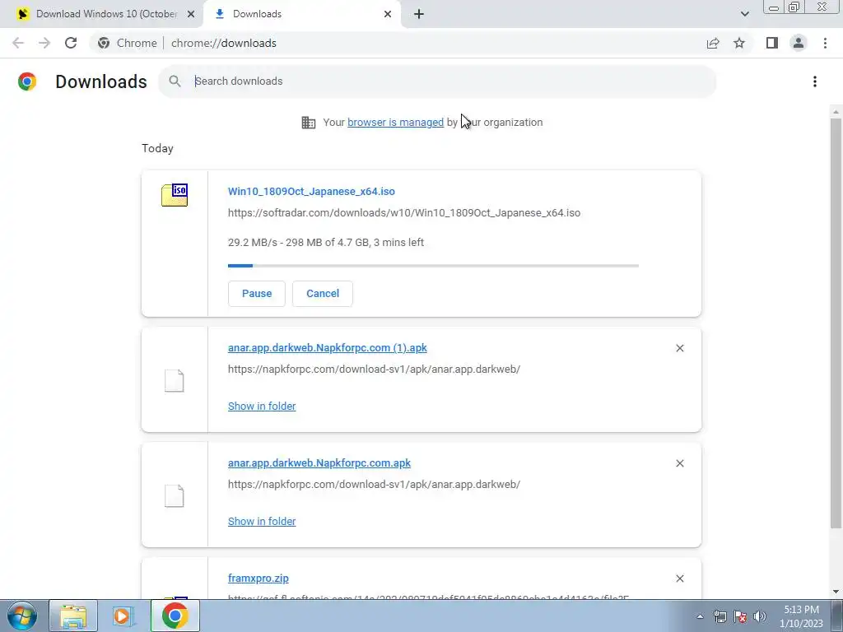The height and width of the screenshot is (632, 843).
Task: Select the Downloads tab
Action: point(302,14)
